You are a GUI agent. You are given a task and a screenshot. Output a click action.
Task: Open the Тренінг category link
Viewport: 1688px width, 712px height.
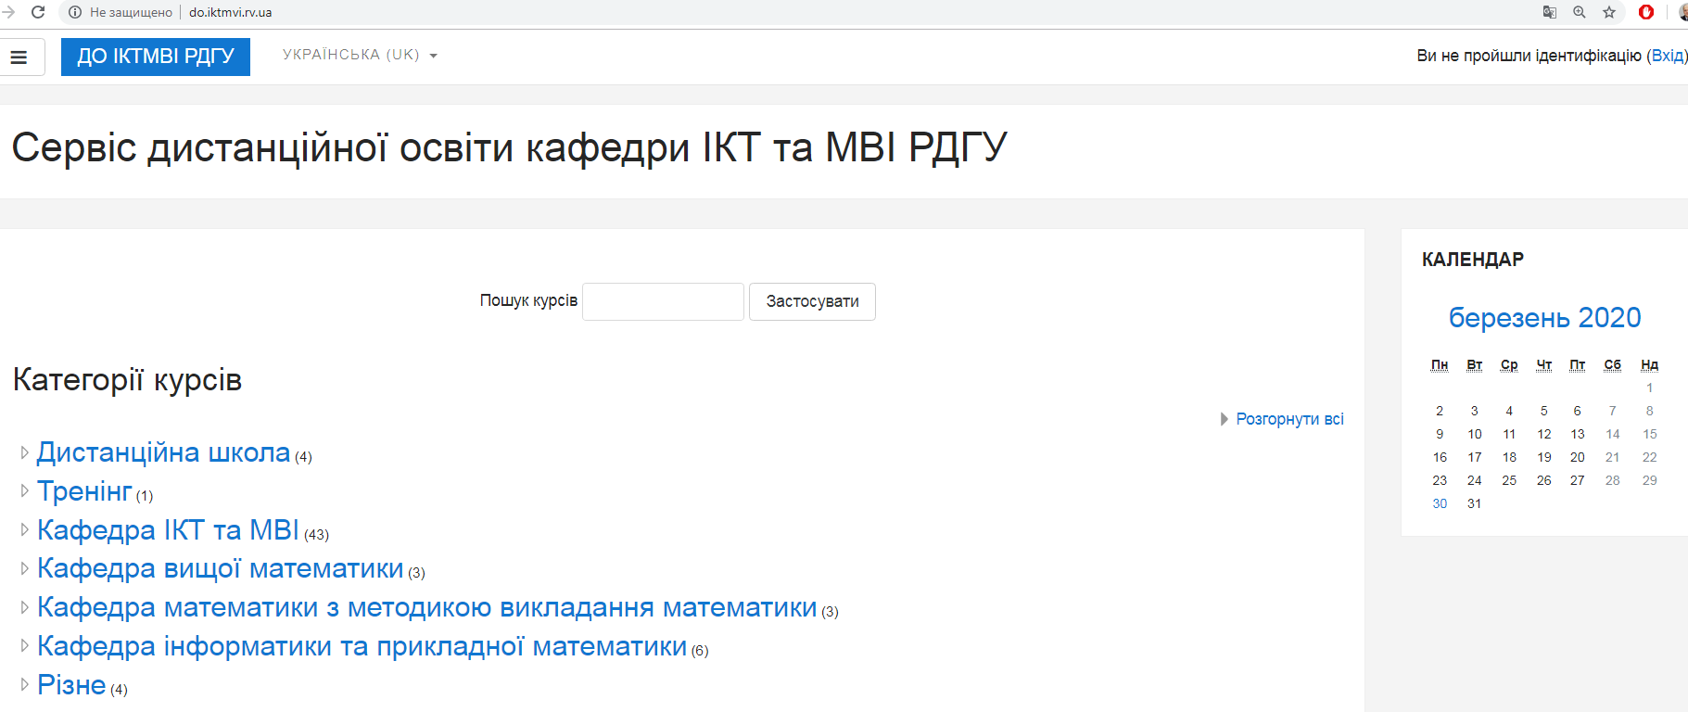point(84,491)
